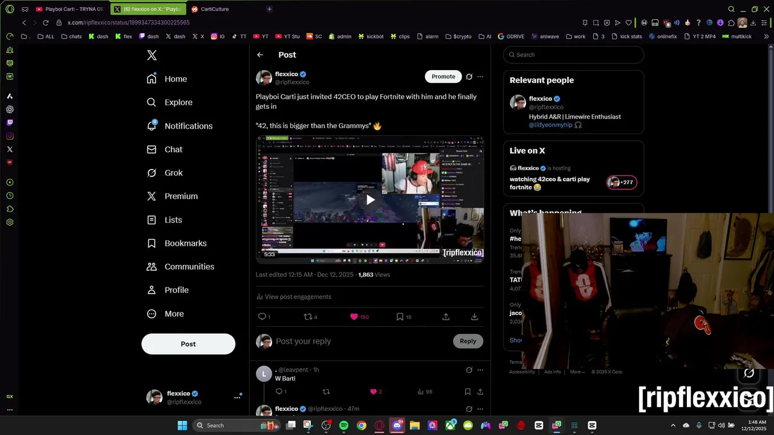Screen dimensions: 774x435
Task: Open three-dot menu on main post
Action: tap(480, 77)
